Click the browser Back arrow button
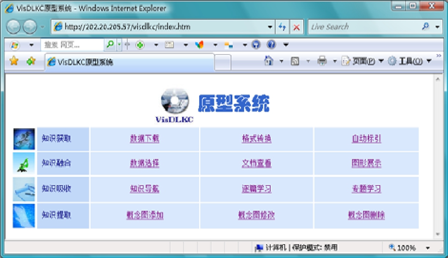 point(13,27)
